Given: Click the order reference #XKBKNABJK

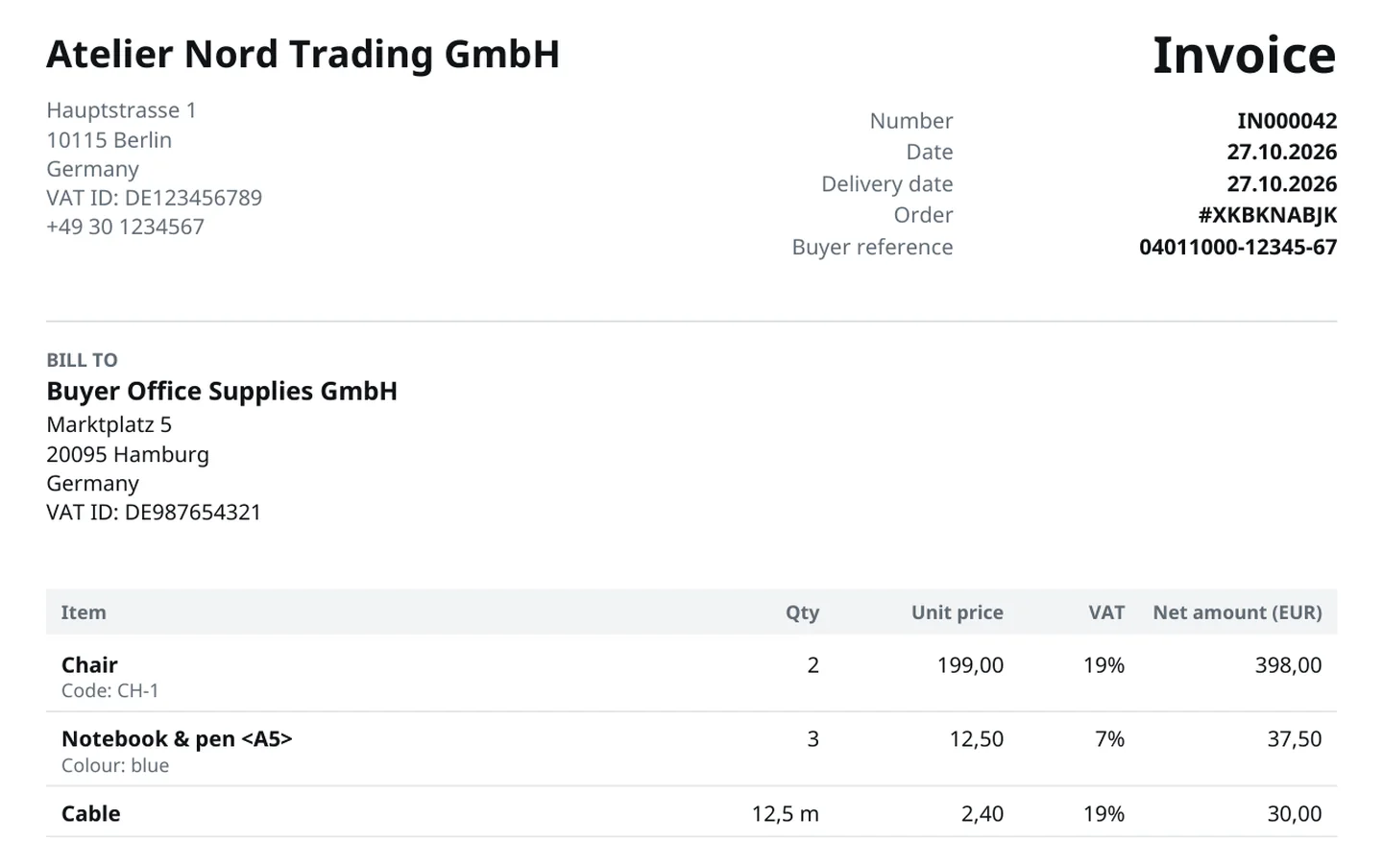Looking at the screenshot, I should click(1268, 215).
